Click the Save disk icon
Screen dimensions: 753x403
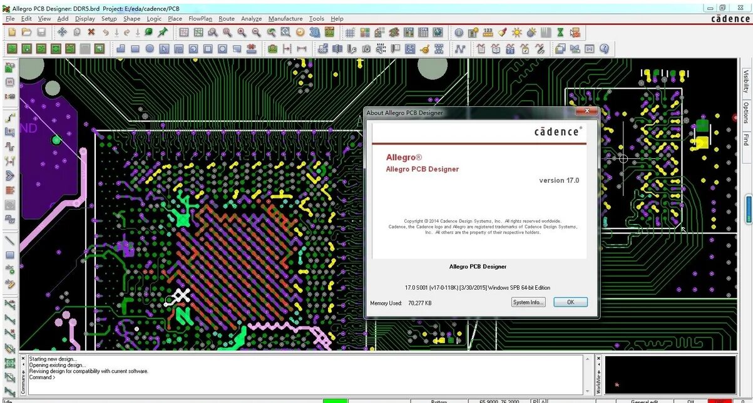pyautogui.click(x=41, y=32)
